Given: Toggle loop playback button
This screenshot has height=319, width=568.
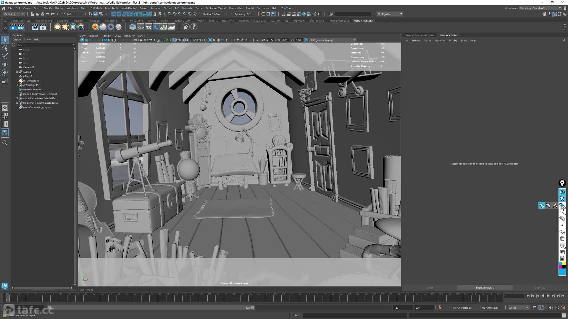Looking at the screenshot, I should (534, 307).
